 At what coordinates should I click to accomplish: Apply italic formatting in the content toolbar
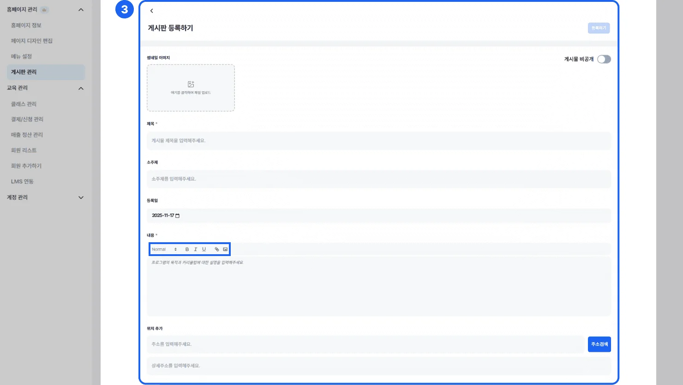point(196,250)
